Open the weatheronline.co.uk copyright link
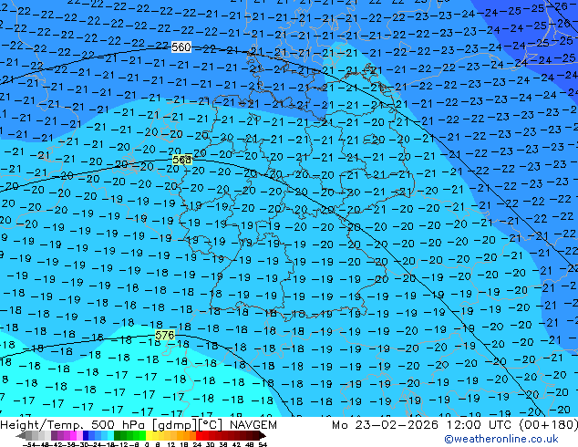Screen dimensions: 578x447 point(501,439)
